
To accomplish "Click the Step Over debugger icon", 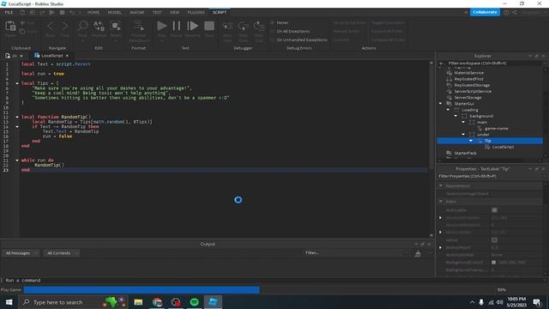I will (x=243, y=27).
